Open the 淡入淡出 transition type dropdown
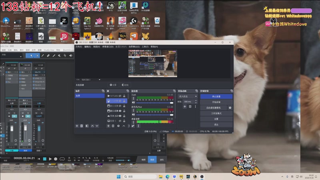Viewport: 320px width, 180px height. coord(188,96)
